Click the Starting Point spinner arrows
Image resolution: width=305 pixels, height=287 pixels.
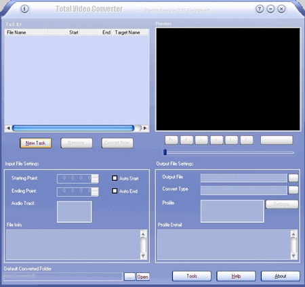coord(95,179)
